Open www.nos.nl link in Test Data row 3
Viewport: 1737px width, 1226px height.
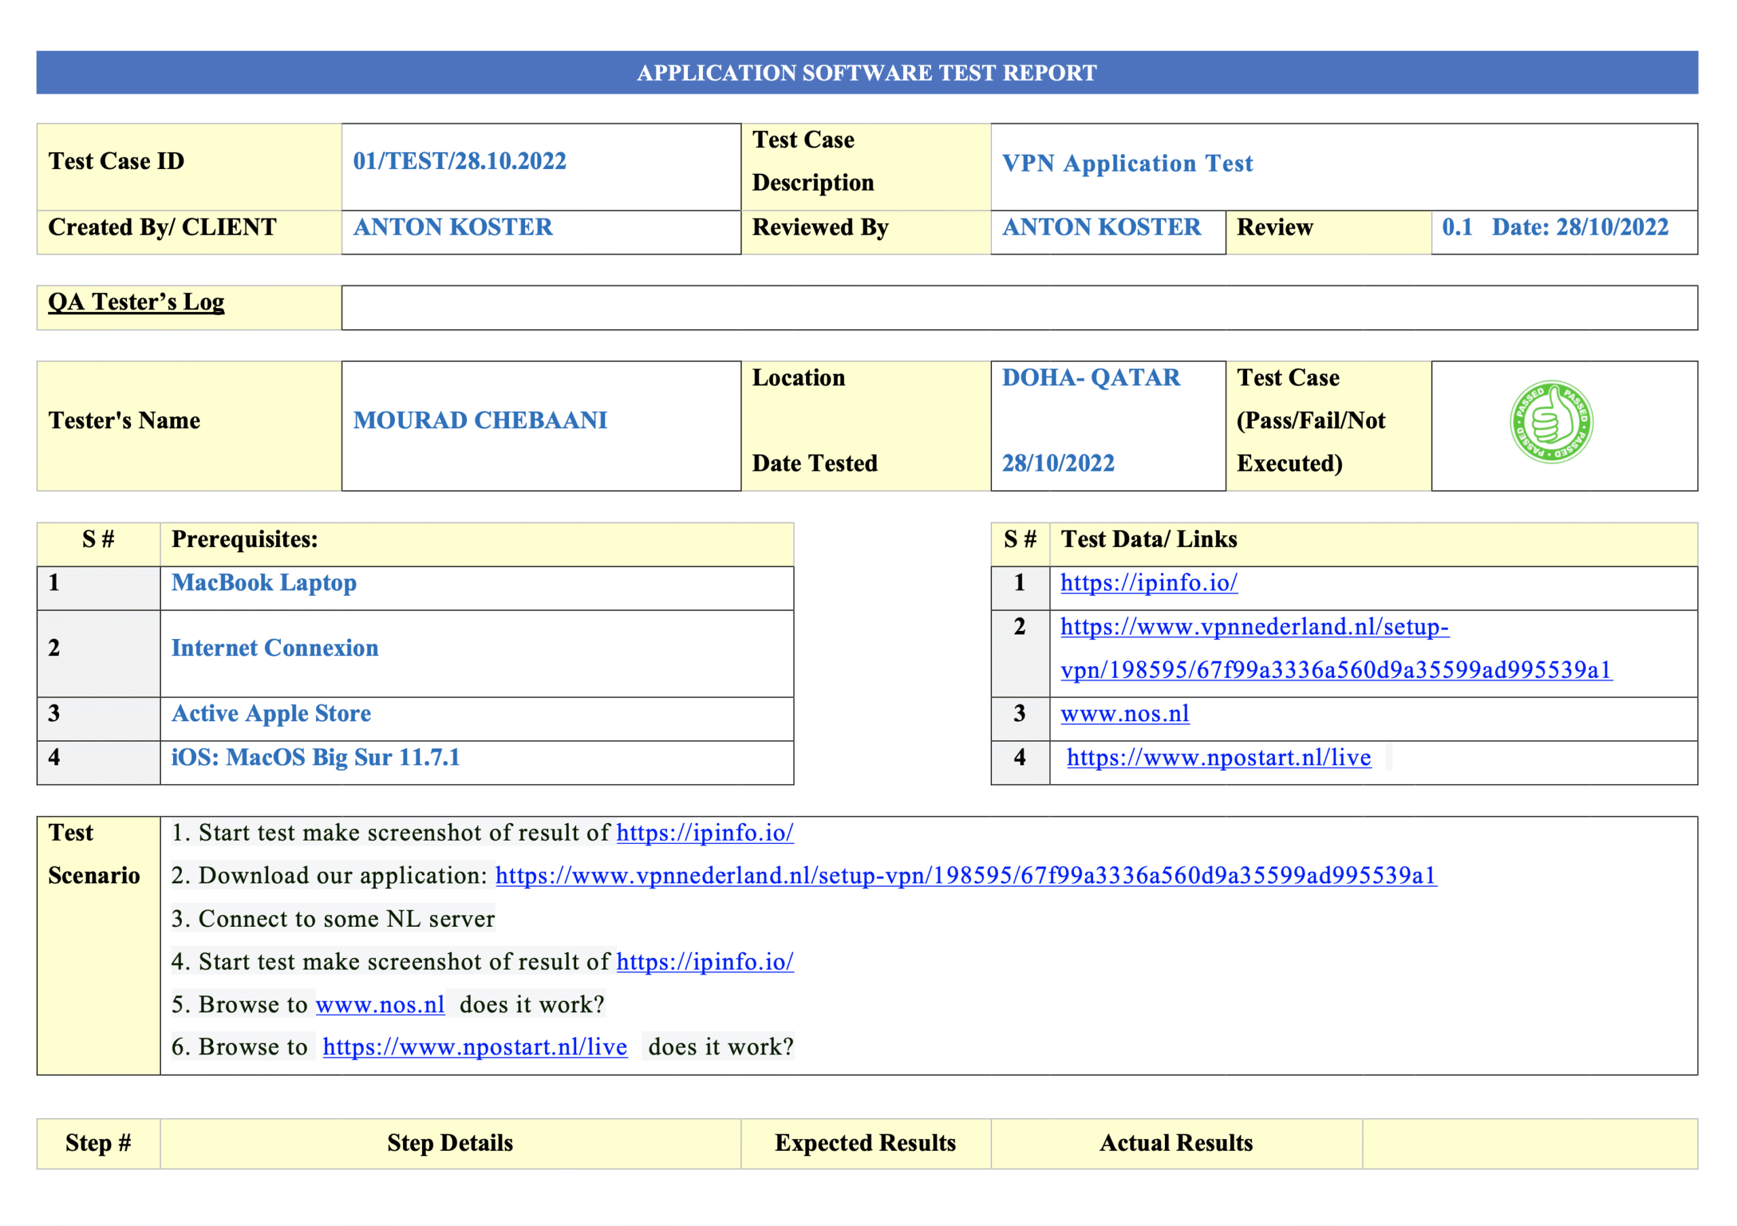click(1124, 713)
